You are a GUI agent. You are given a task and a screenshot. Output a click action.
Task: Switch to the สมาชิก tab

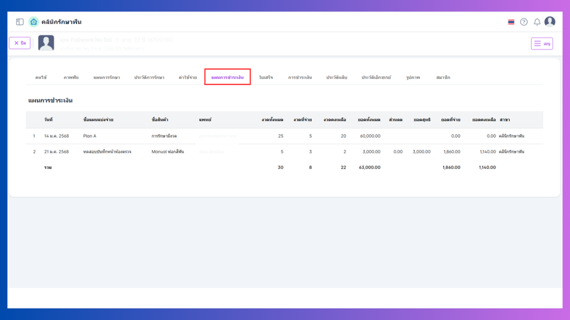pos(443,77)
